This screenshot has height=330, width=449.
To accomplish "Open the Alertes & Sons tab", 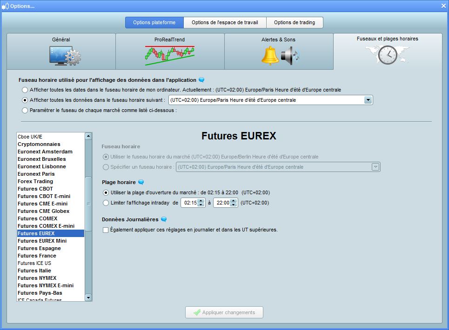I will tap(279, 52).
